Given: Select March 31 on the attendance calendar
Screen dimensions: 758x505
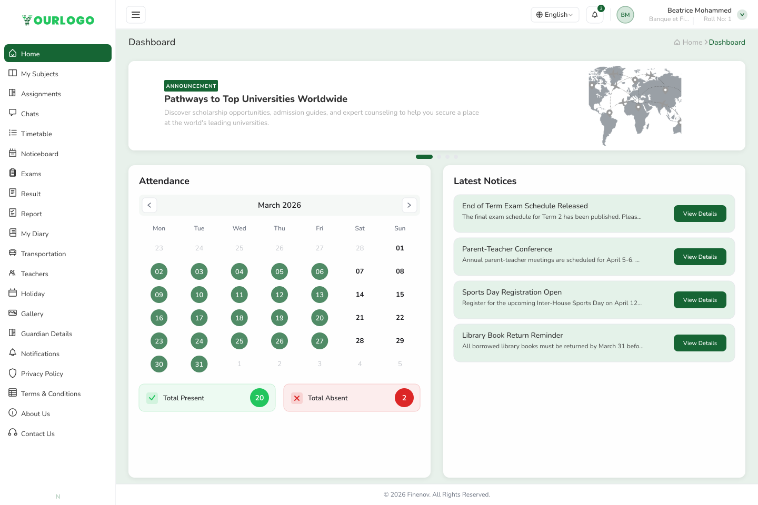Looking at the screenshot, I should (199, 364).
